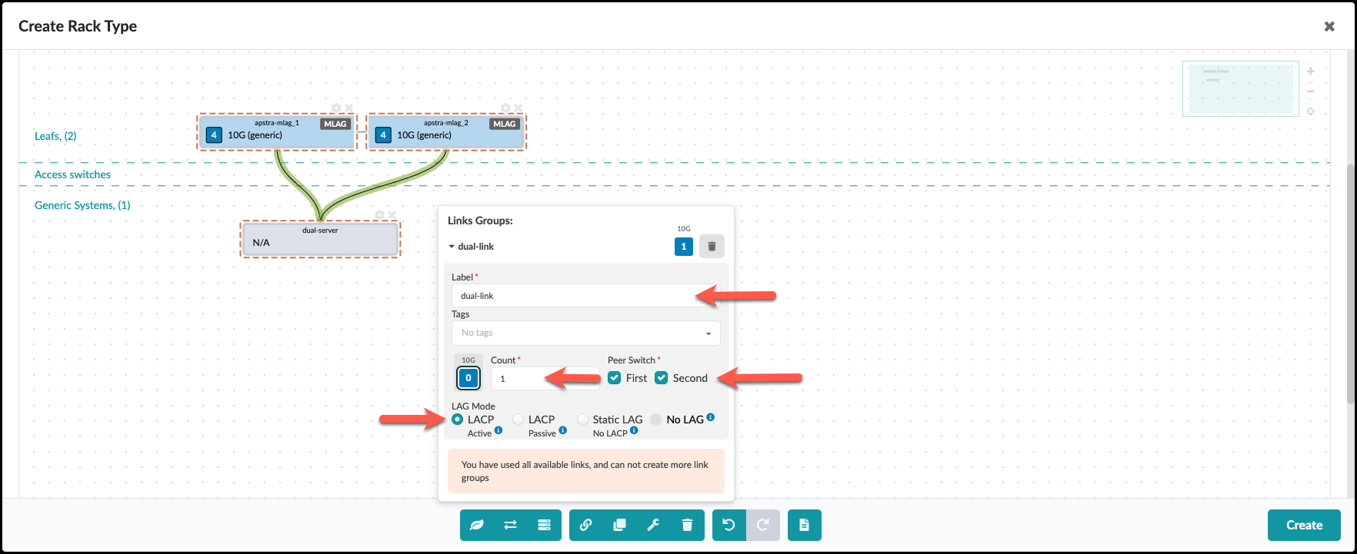The image size is (1357, 554).
Task: Click the document icon in toolbar
Action: click(x=804, y=526)
